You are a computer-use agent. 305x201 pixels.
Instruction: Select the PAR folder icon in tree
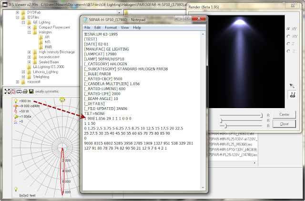point(41,47)
